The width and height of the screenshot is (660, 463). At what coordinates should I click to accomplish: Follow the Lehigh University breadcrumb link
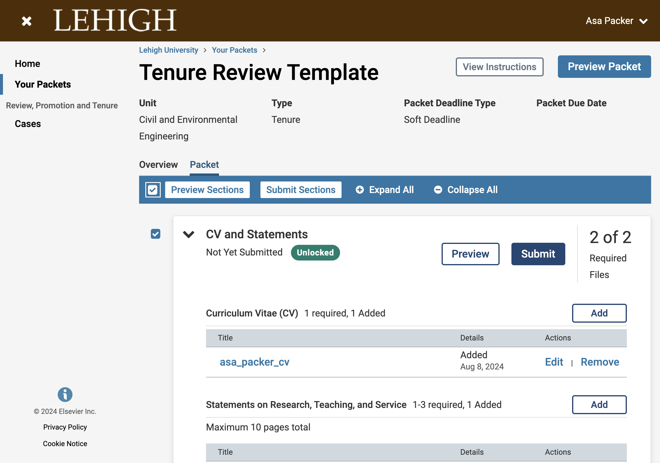click(169, 50)
